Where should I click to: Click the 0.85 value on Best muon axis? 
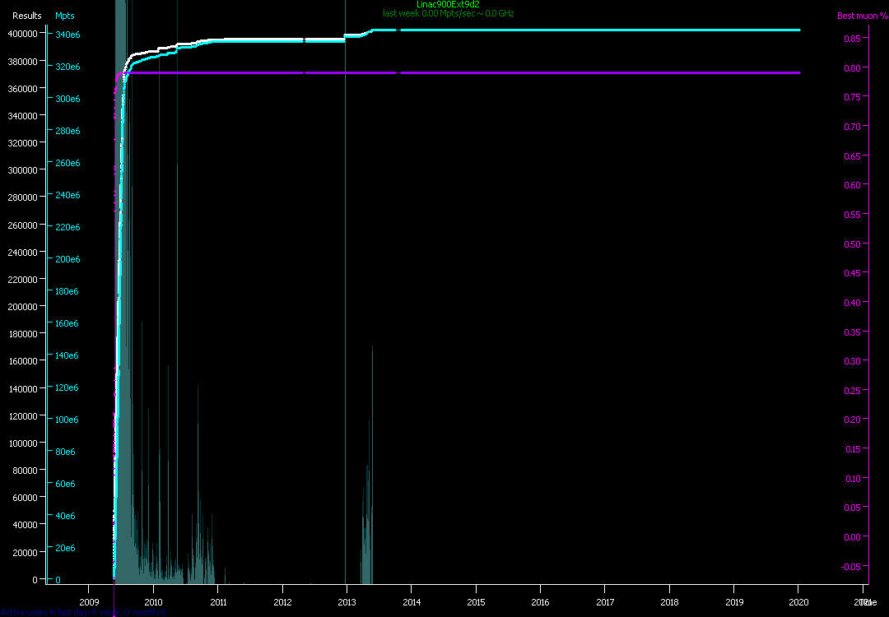[x=852, y=39]
